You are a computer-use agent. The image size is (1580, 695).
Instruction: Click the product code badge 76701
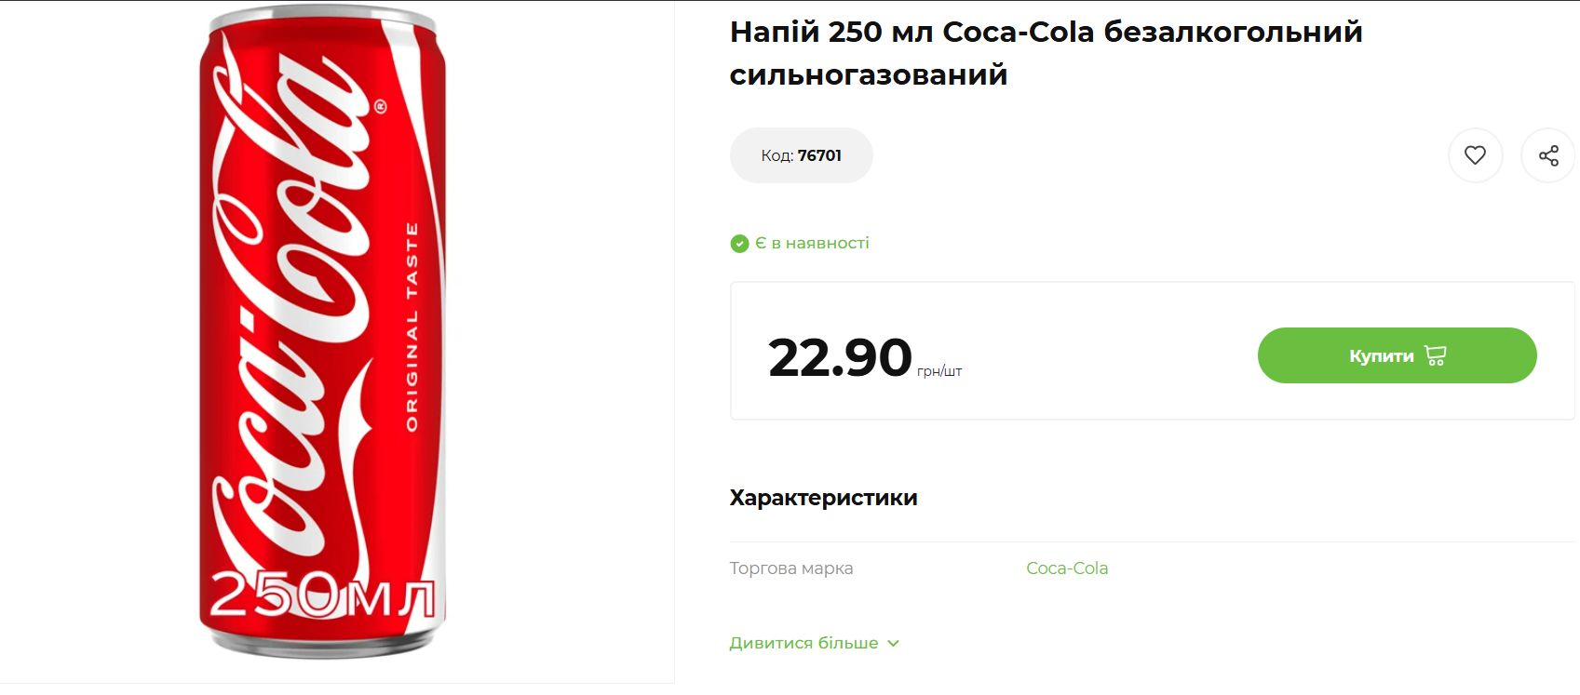(x=801, y=155)
